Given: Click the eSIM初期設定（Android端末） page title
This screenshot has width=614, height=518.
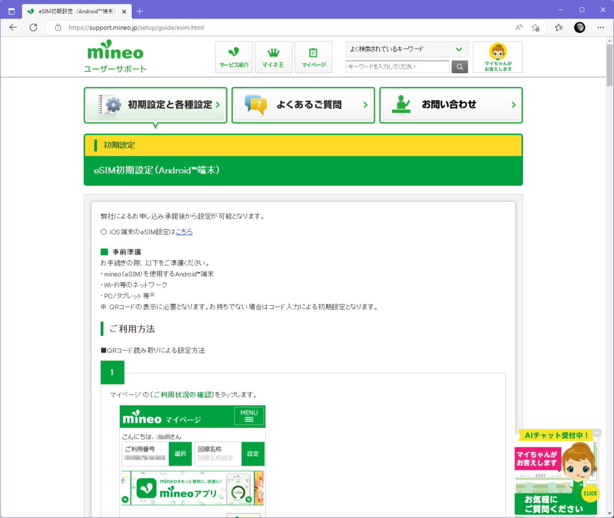Looking at the screenshot, I should pyautogui.click(x=156, y=170).
